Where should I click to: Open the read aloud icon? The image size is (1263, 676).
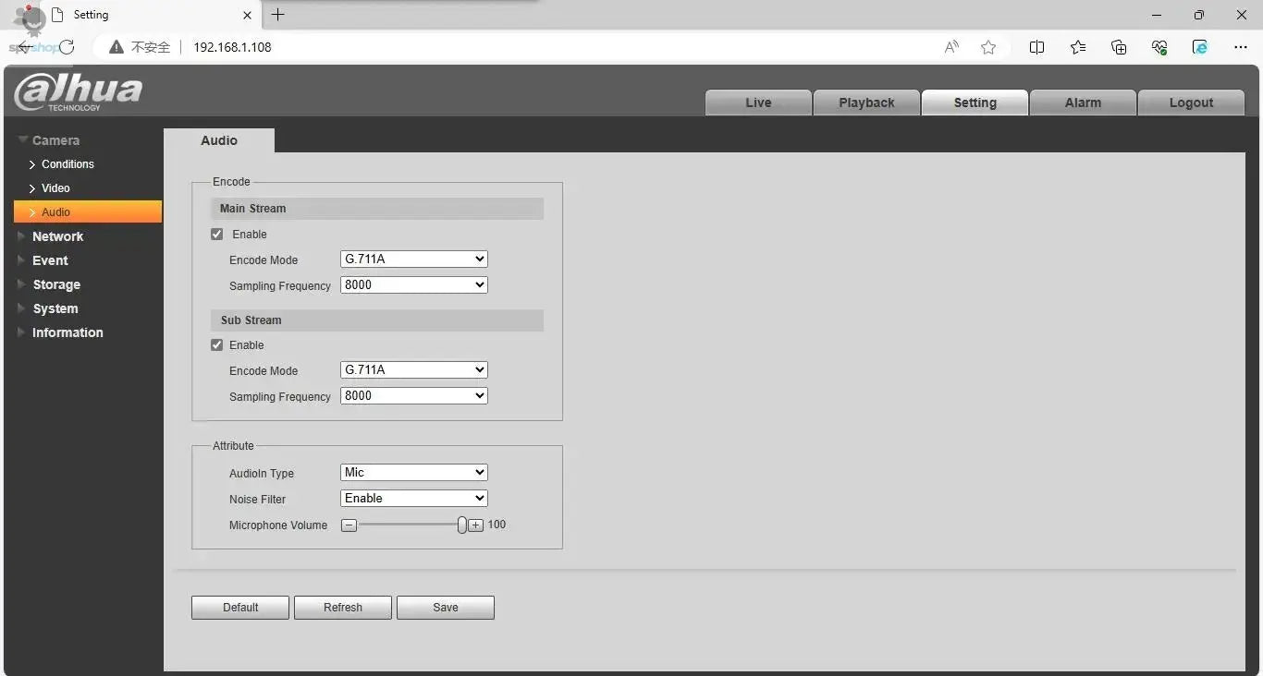(951, 47)
